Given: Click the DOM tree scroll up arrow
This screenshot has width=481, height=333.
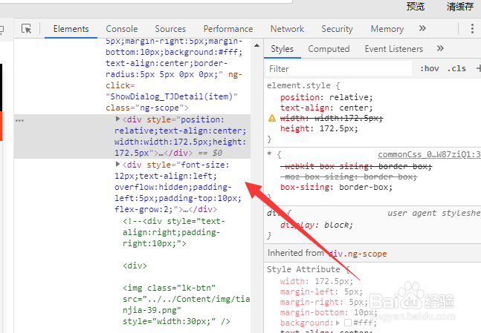Looking at the screenshot, I should click(x=256, y=45).
